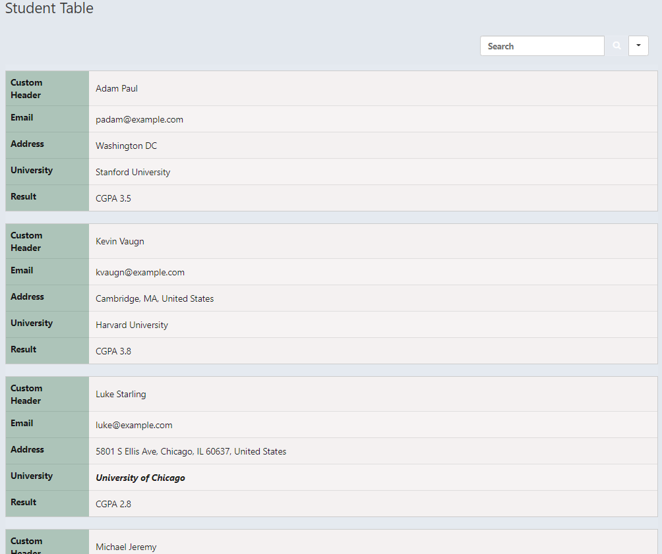Screen dimensions: 662x554
Task: Select the Harvard University cell
Action: click(x=132, y=325)
